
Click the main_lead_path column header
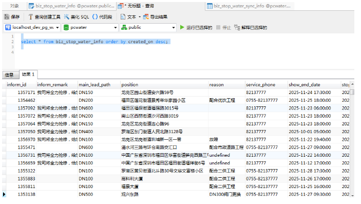pyautogui.click(x=99, y=85)
